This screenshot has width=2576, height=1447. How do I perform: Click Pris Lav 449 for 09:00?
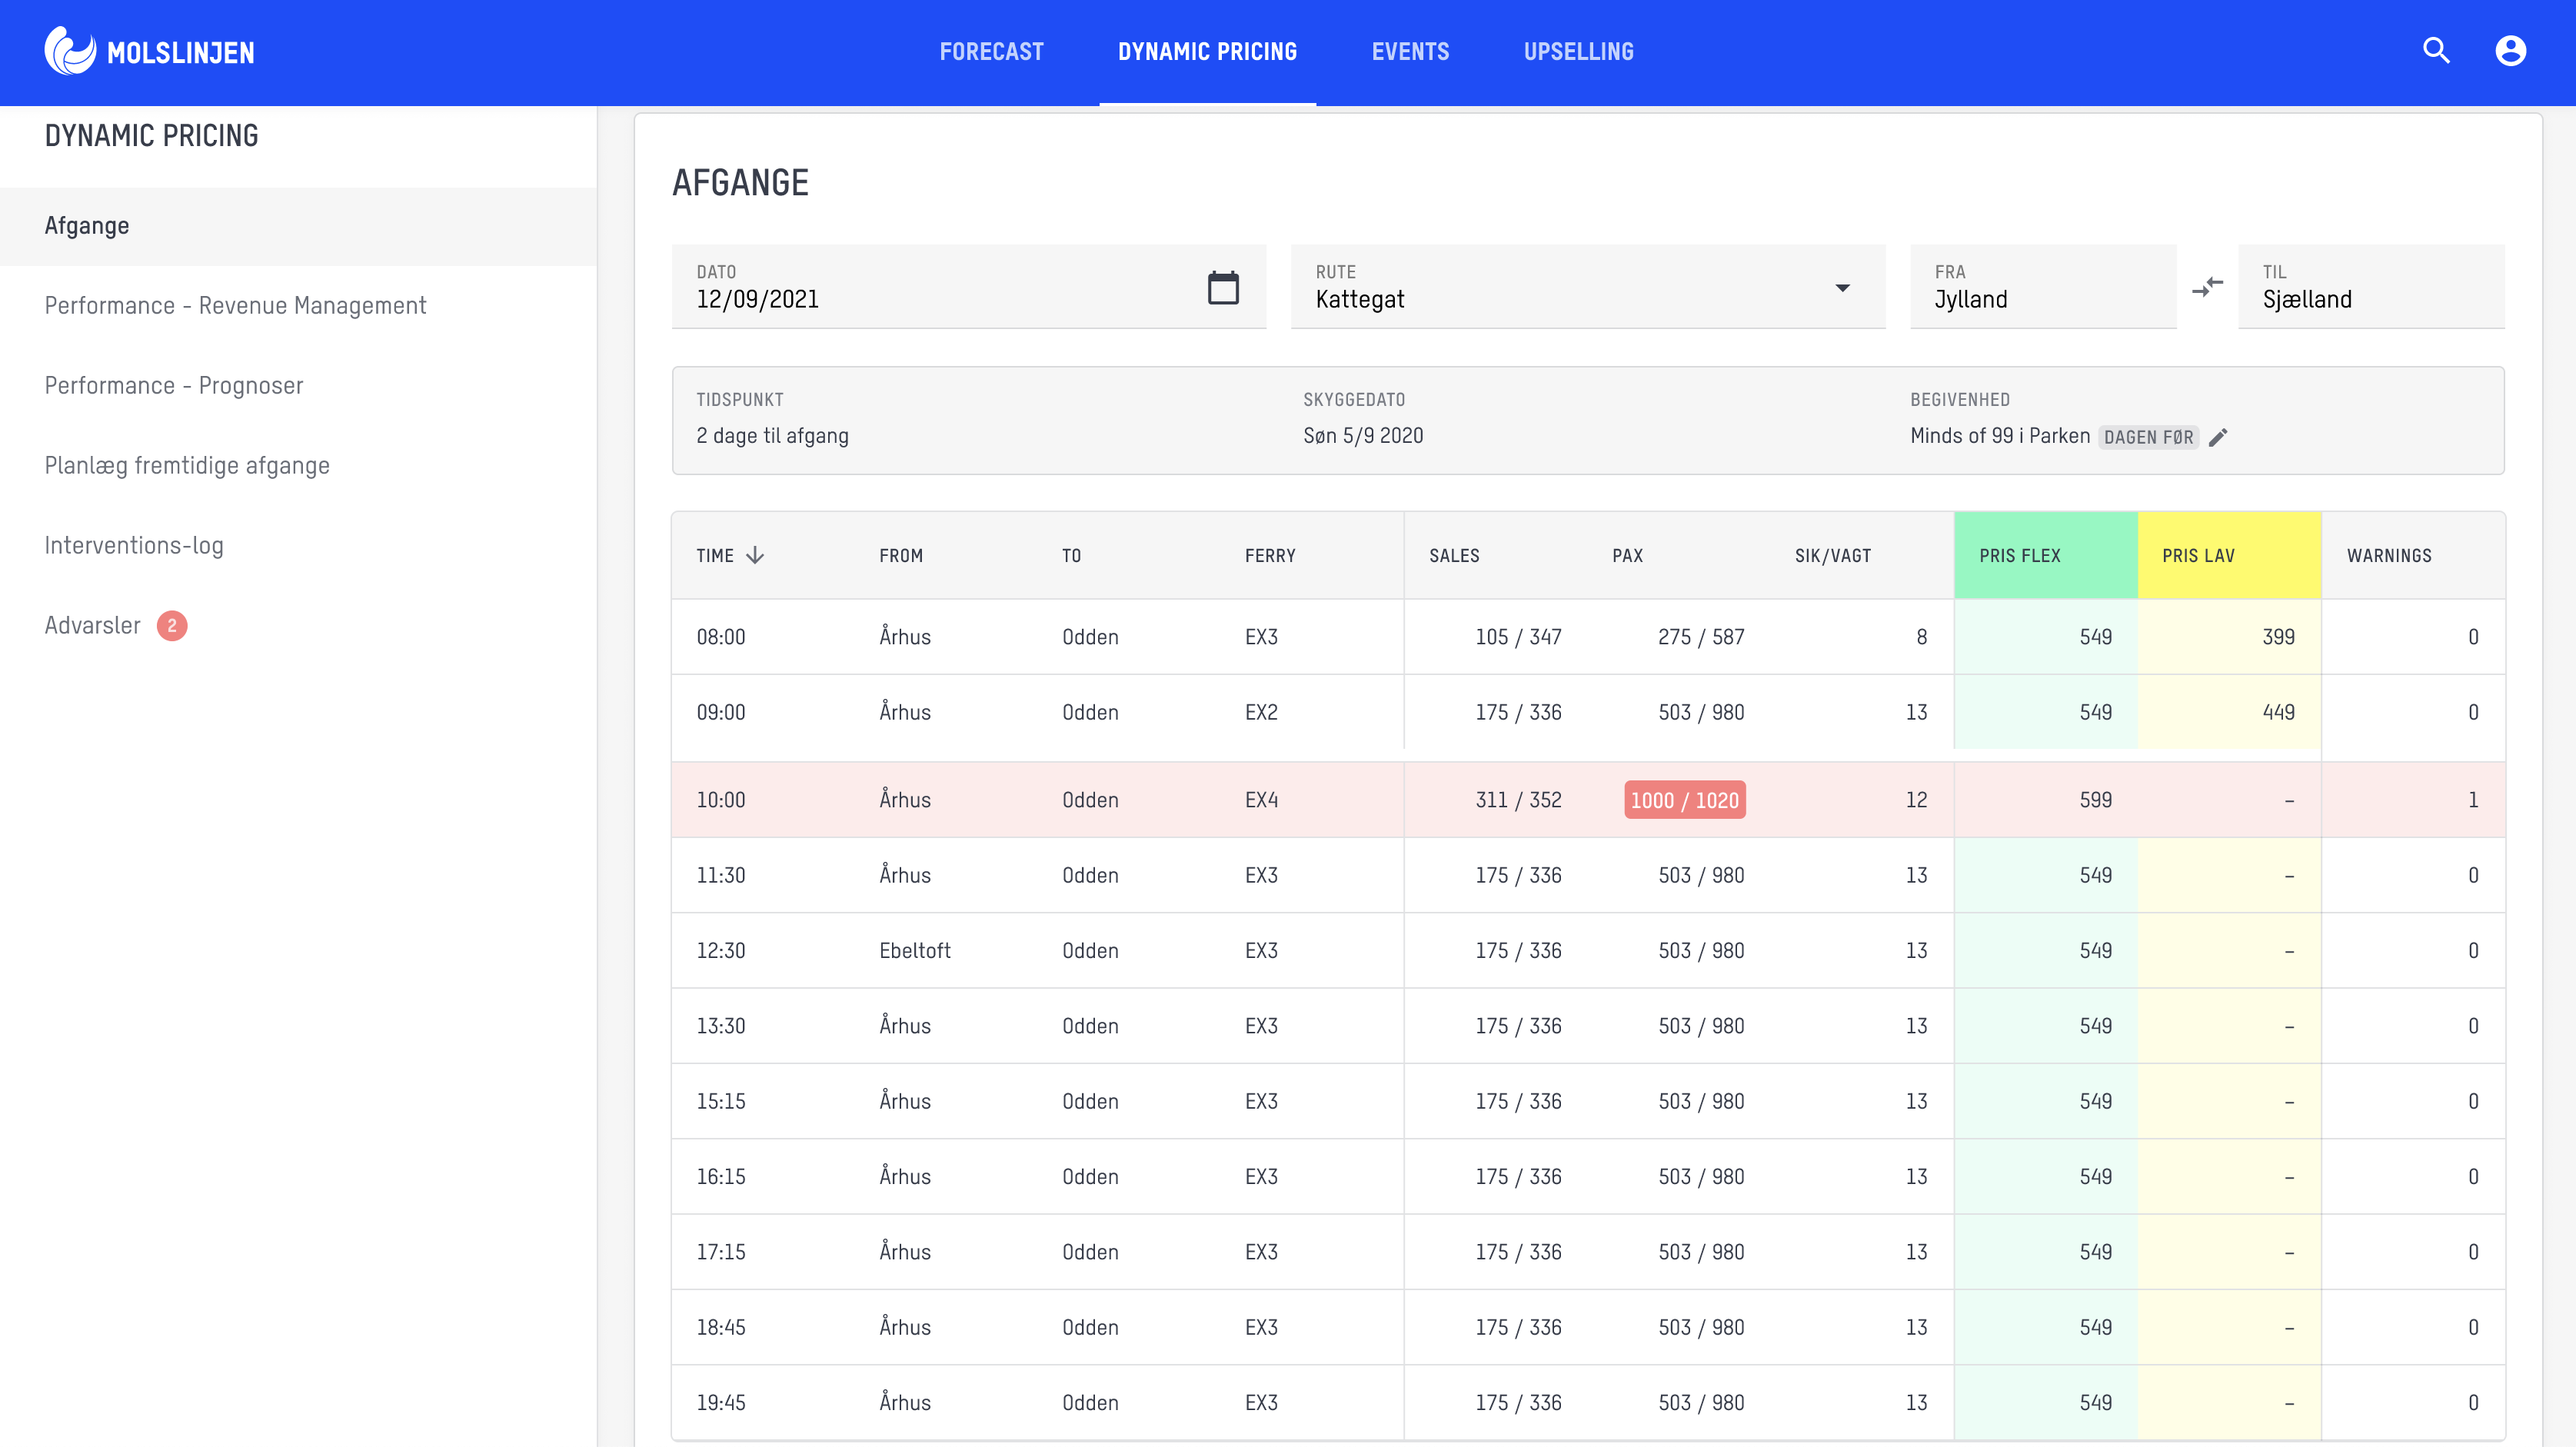2278,712
